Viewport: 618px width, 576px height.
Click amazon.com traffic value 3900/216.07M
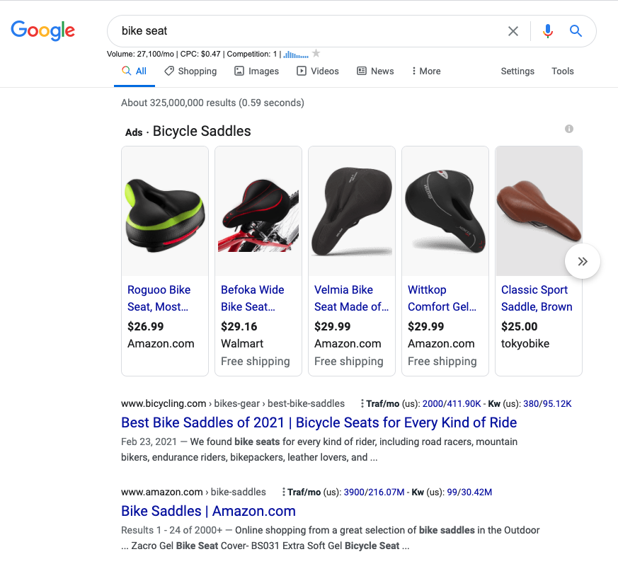pos(374,493)
